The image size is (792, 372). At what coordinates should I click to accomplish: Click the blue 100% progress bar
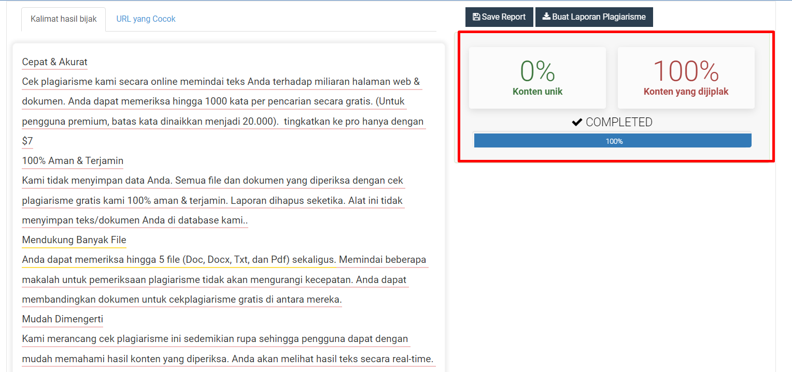[612, 141]
